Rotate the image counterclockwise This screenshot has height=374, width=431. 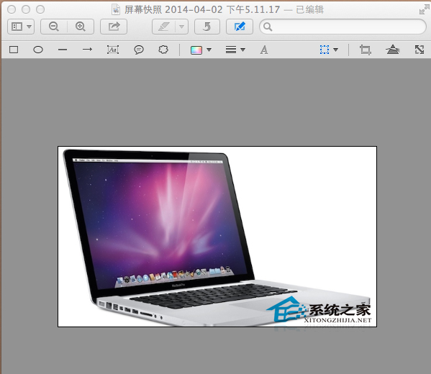point(207,27)
